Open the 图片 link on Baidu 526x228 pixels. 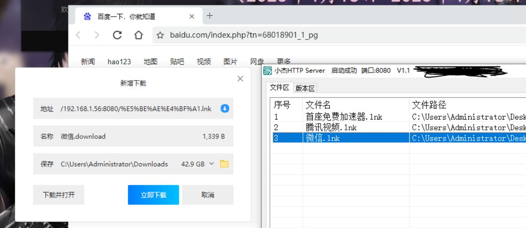click(x=230, y=62)
